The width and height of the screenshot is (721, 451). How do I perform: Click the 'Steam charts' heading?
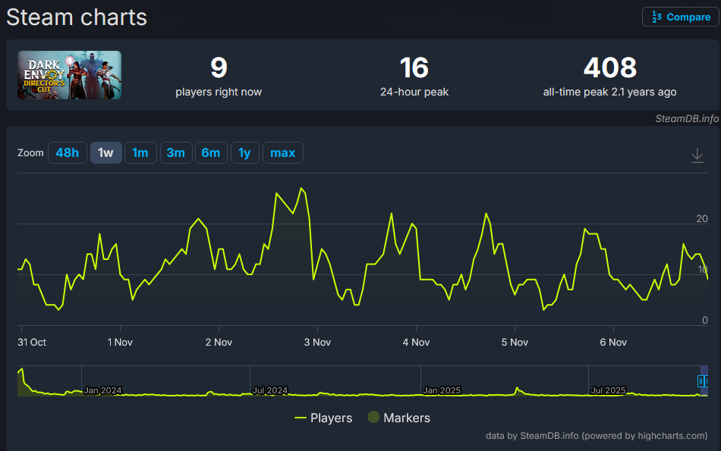(77, 17)
